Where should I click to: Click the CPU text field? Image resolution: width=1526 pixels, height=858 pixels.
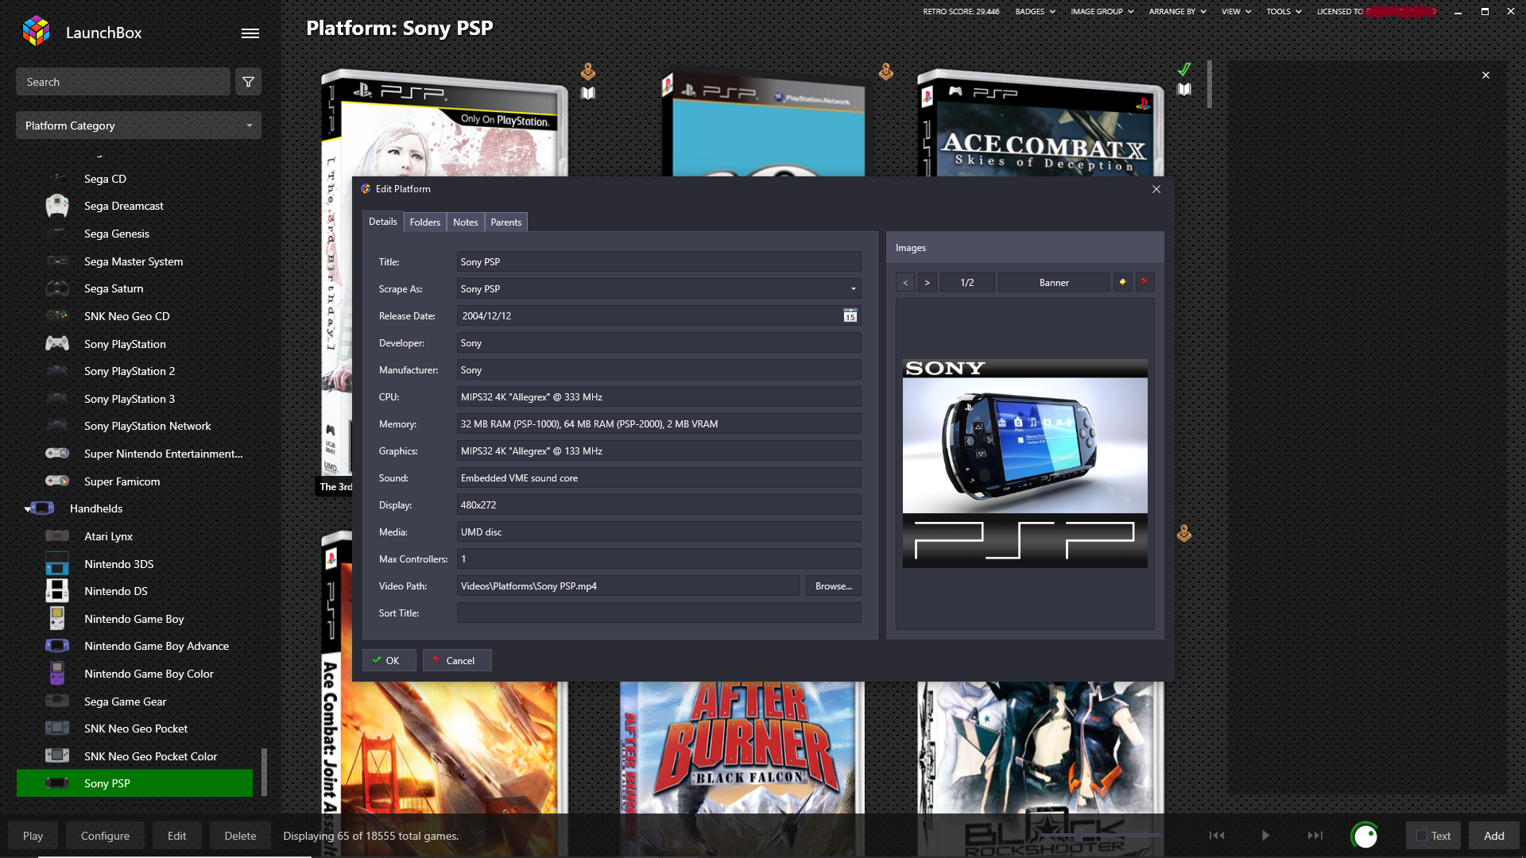pos(659,397)
